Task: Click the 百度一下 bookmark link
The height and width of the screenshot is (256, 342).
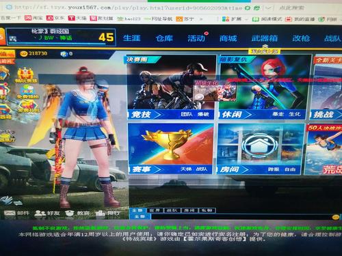Action: (x=10, y=18)
